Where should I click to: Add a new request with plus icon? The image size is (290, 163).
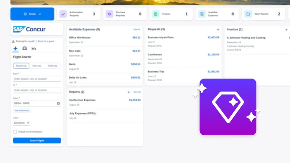pos(218,30)
